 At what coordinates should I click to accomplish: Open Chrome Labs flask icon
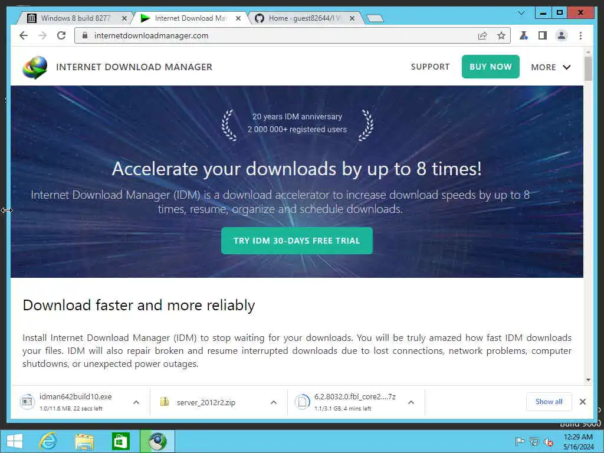[524, 36]
